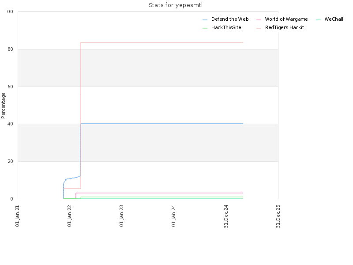353x265 pixels.
Task: Click the 31.Dec.25 x-axis tick label
Action: pyautogui.click(x=278, y=216)
